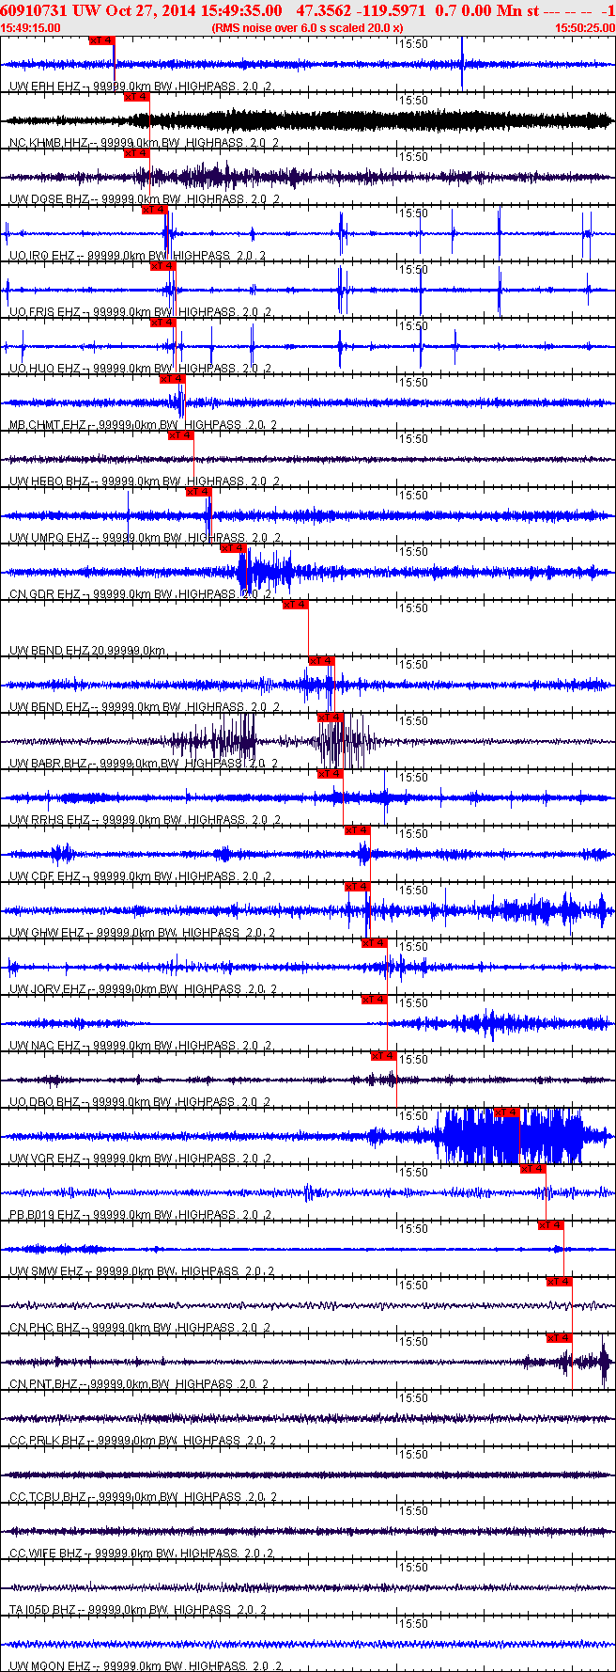Click the red pick marker on HUO trace
616x1672 pixels.
[162, 323]
